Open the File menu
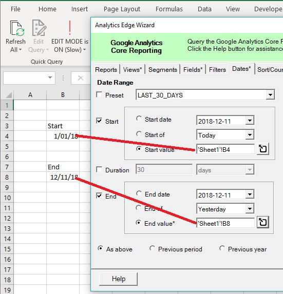283x294 pixels. click(15, 9)
